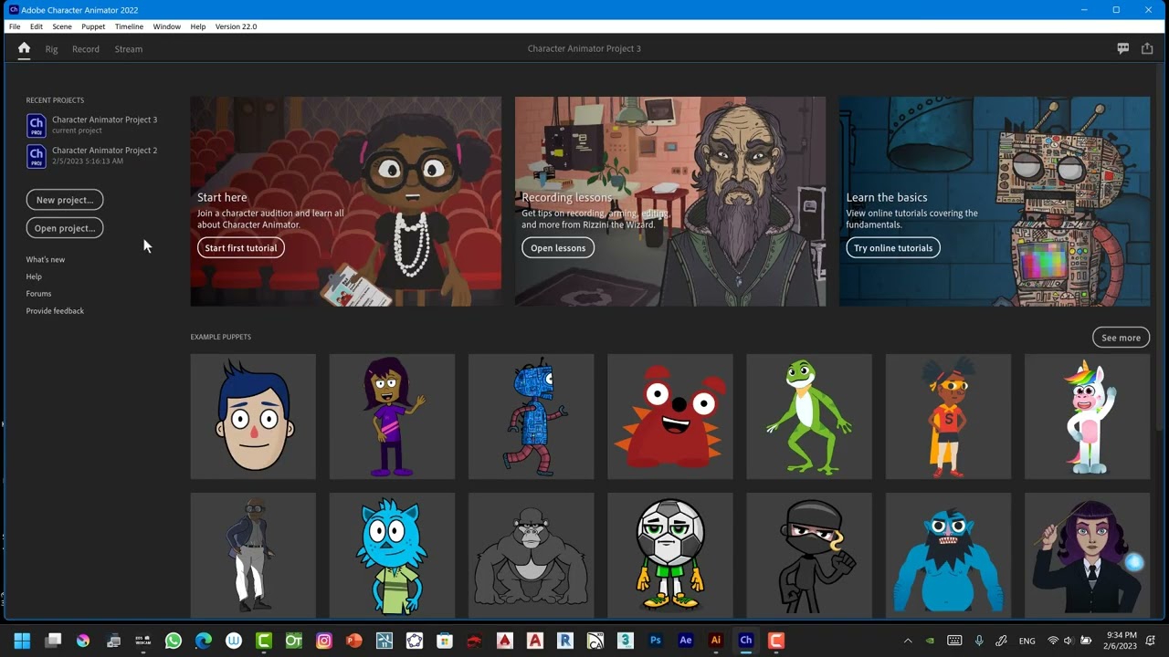Click Try online tutorials button

pyautogui.click(x=893, y=247)
